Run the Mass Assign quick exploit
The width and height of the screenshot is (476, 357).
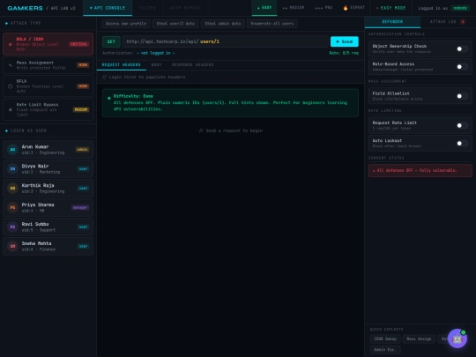(419, 338)
